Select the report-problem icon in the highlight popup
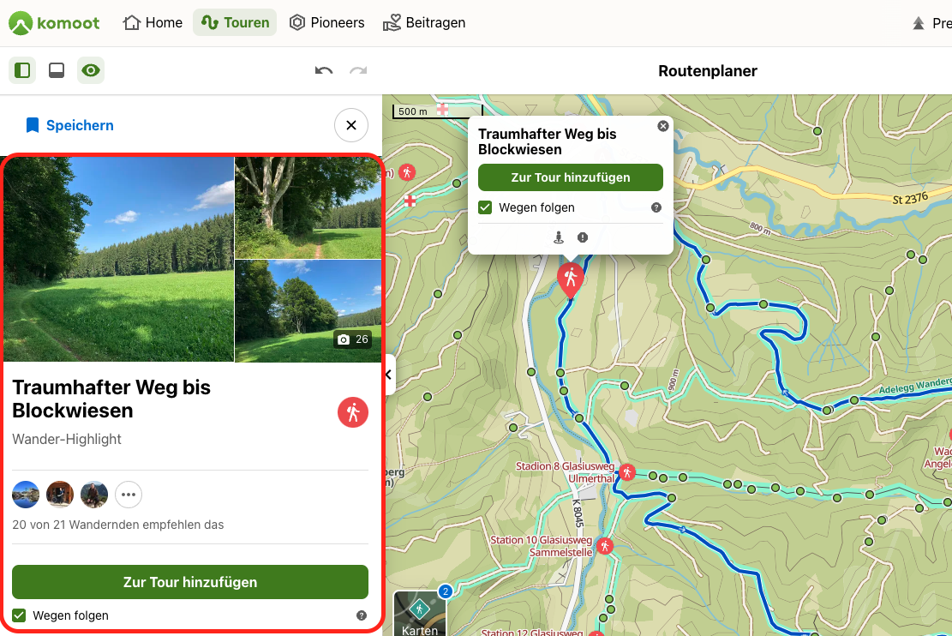The height and width of the screenshot is (636, 952). click(583, 237)
